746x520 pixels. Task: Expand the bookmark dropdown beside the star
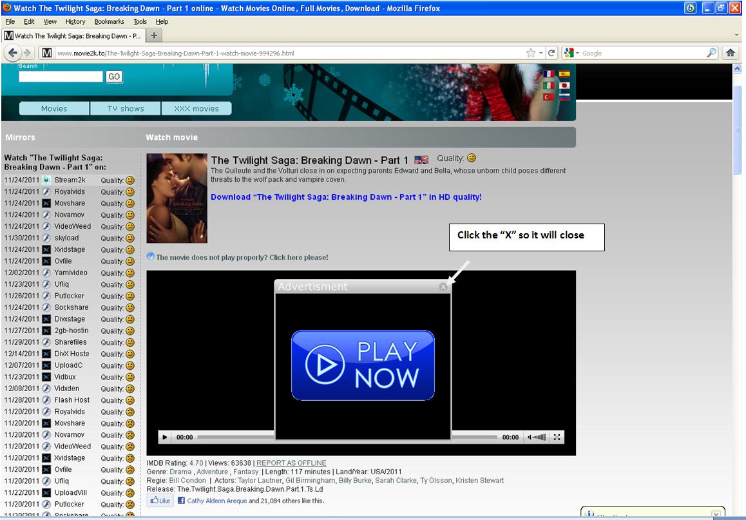(540, 53)
